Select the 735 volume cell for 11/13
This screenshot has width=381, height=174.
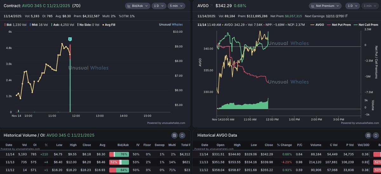coord(24,162)
